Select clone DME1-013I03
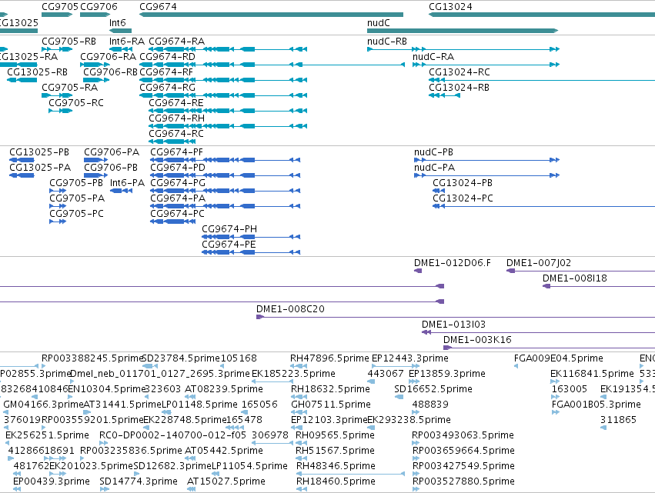The height and width of the screenshot is (493, 655). point(453,325)
